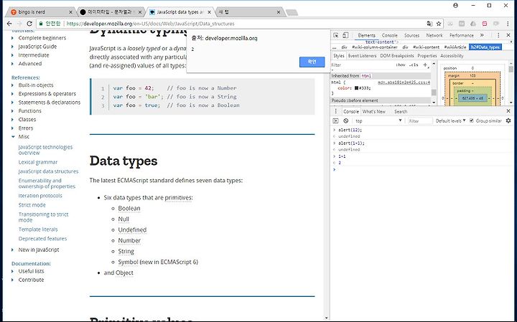Select the Properties sidebar tab

point(427,56)
